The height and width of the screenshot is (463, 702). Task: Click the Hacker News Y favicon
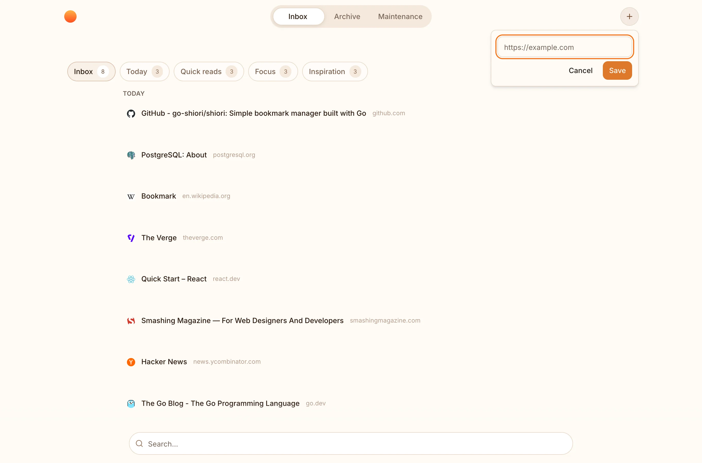pyautogui.click(x=131, y=362)
